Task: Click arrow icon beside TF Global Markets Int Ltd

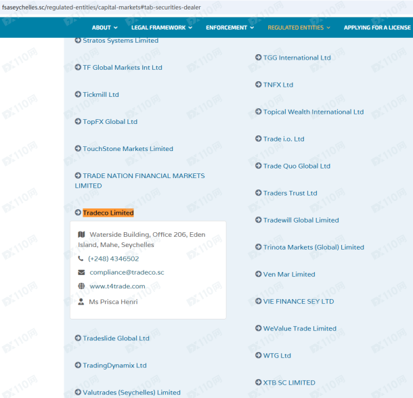Action: click(78, 67)
